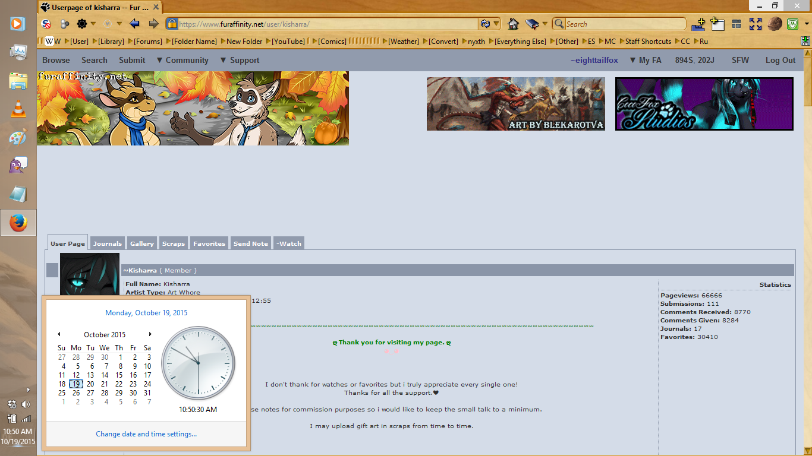Go to previous month in calendar
This screenshot has height=456, width=812.
point(59,334)
